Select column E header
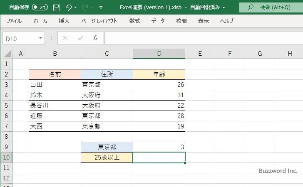This screenshot has width=303, height=187. click(200, 54)
